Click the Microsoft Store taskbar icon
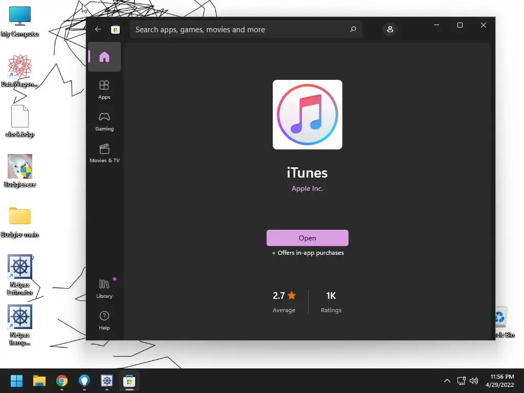The image size is (524, 393). [129, 381]
